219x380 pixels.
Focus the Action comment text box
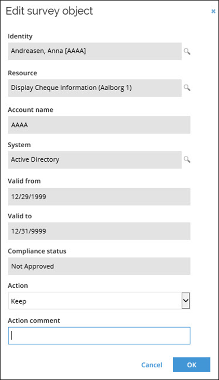click(x=99, y=335)
